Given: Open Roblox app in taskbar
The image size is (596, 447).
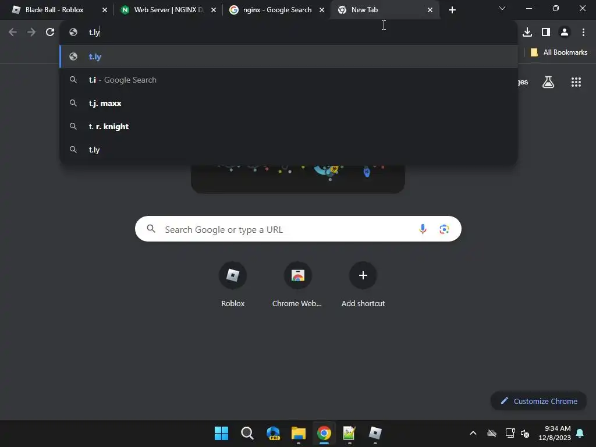Looking at the screenshot, I should pyautogui.click(x=375, y=433).
